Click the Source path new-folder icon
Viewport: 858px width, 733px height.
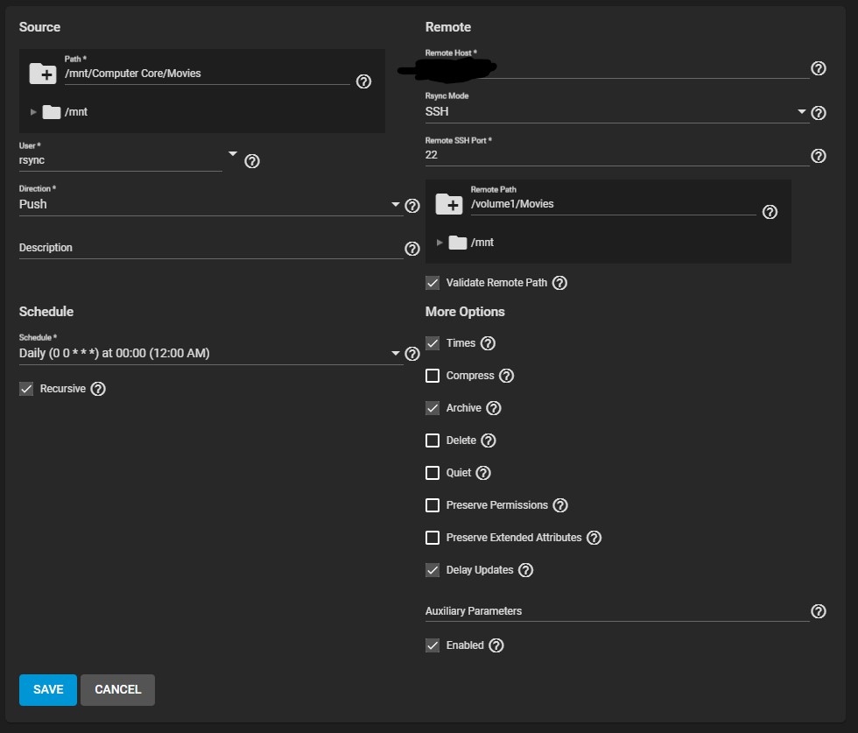coord(43,74)
